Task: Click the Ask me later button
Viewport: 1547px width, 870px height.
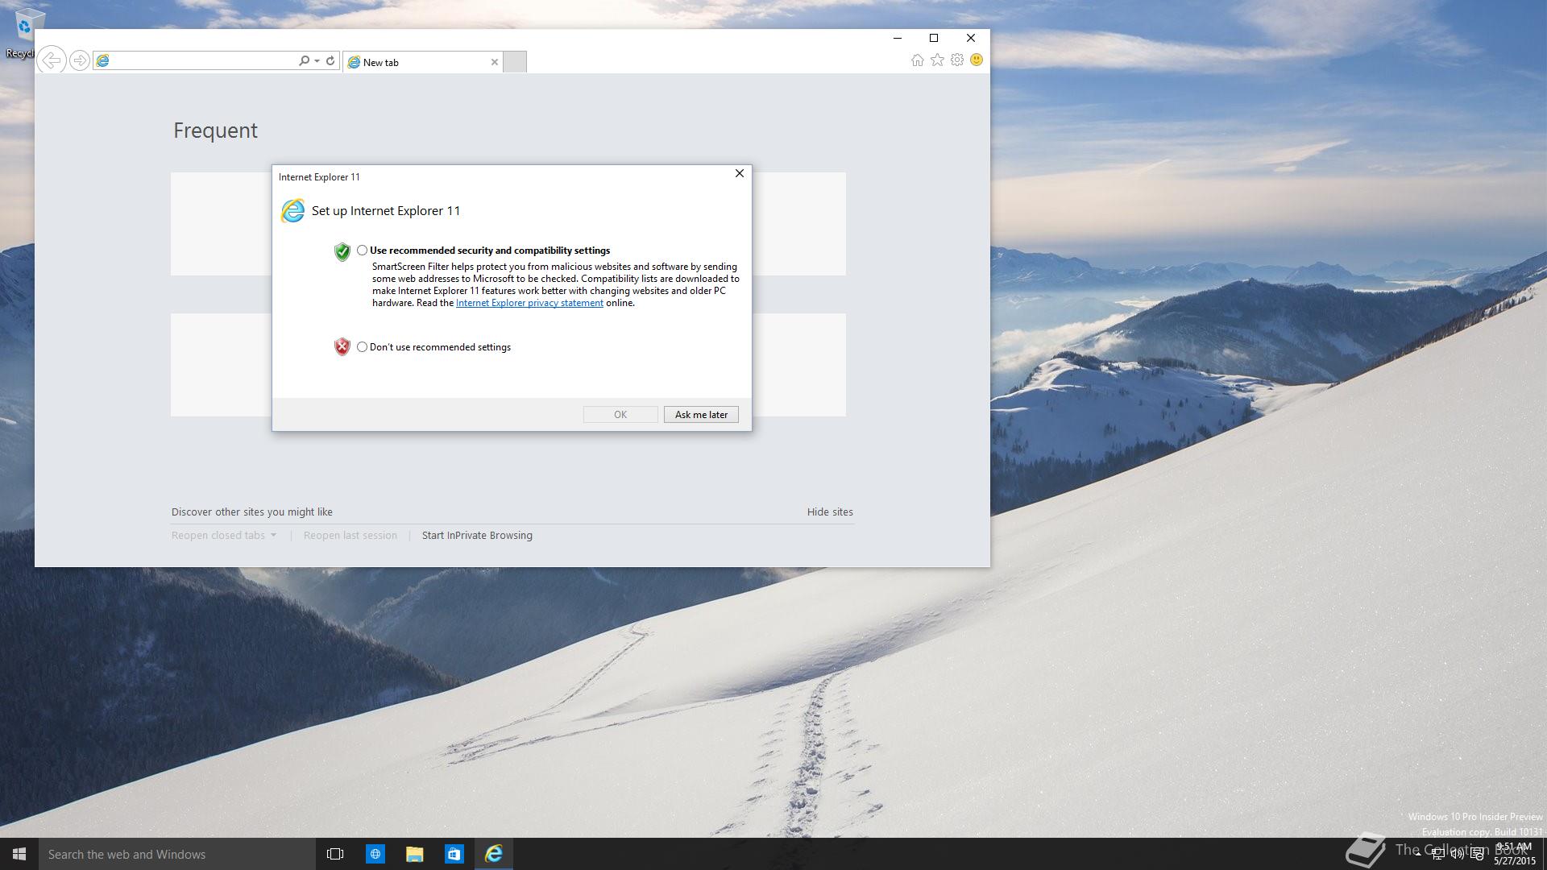Action: click(x=701, y=415)
